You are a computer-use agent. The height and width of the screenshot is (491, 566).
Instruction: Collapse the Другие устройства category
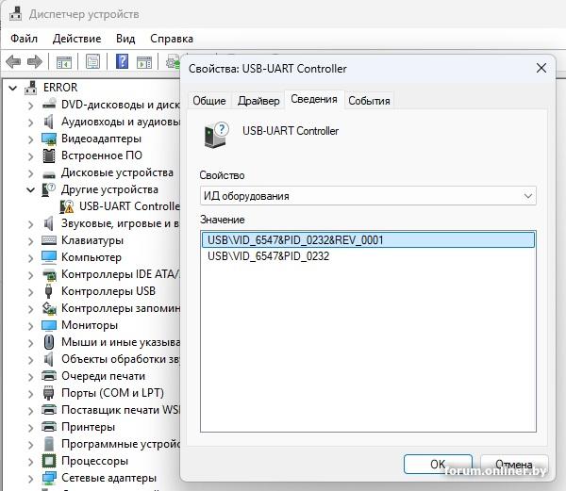coord(31,189)
